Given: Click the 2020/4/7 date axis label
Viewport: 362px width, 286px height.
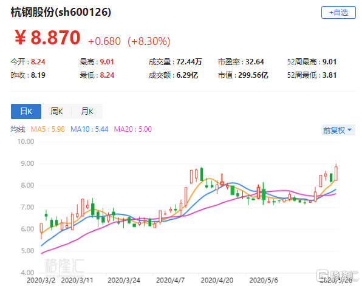Looking at the screenshot, I should pyautogui.click(x=171, y=281).
